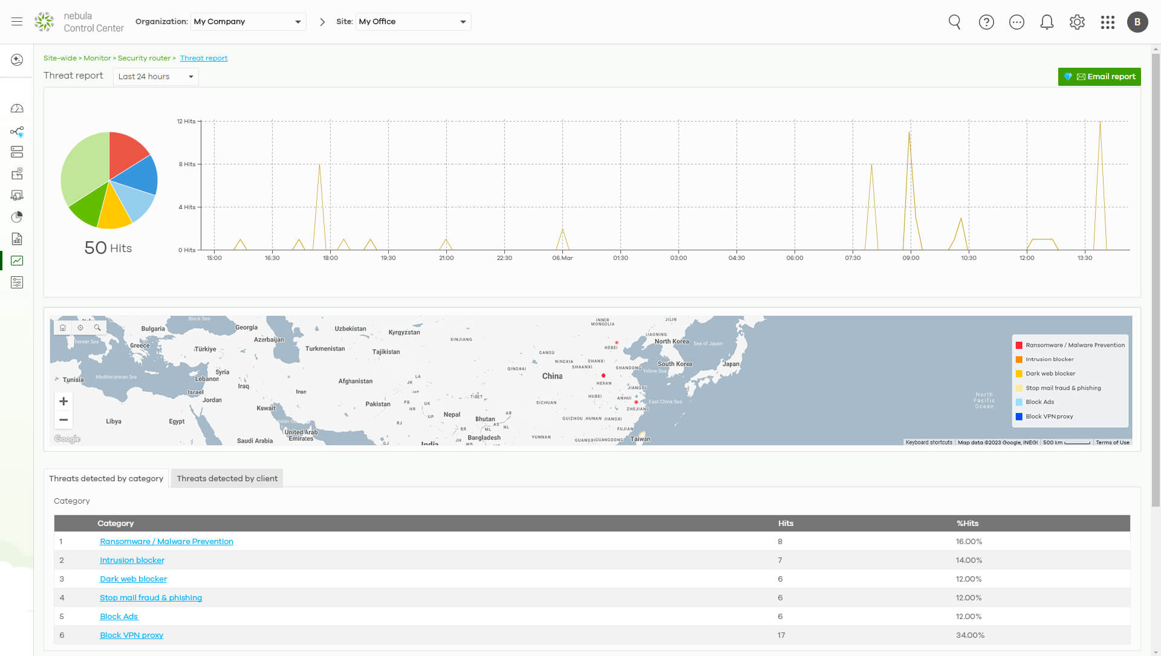
Task: Zoom in the map with plus button
Action: 63,401
